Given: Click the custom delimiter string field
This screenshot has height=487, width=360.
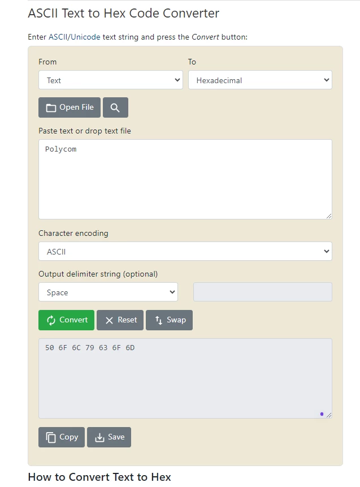Looking at the screenshot, I should click(263, 292).
